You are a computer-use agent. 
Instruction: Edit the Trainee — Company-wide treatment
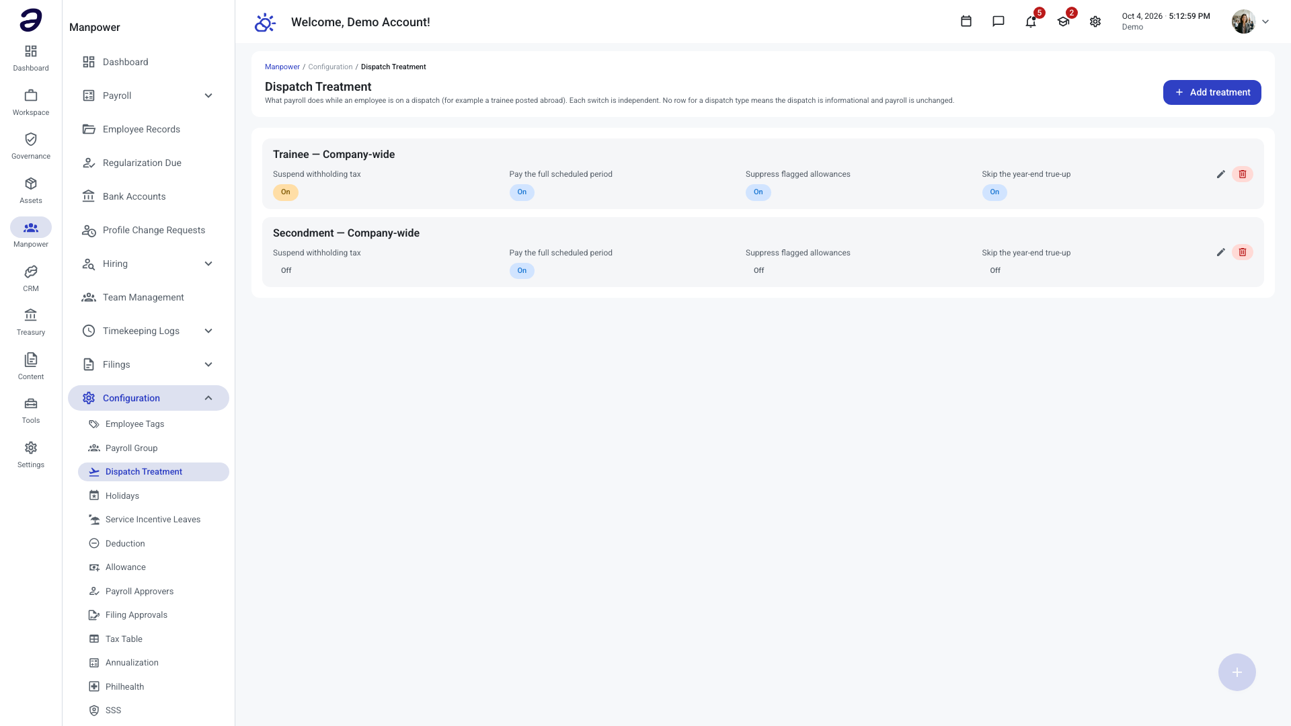[1221, 174]
